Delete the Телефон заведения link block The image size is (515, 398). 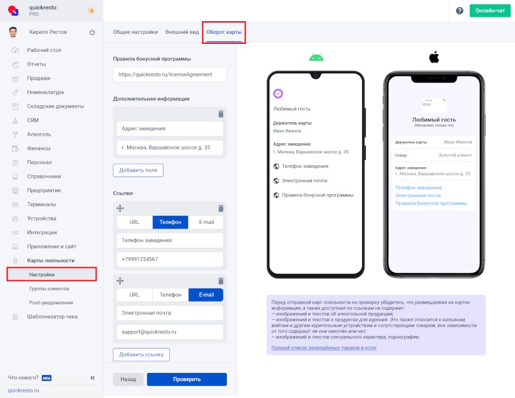221,208
